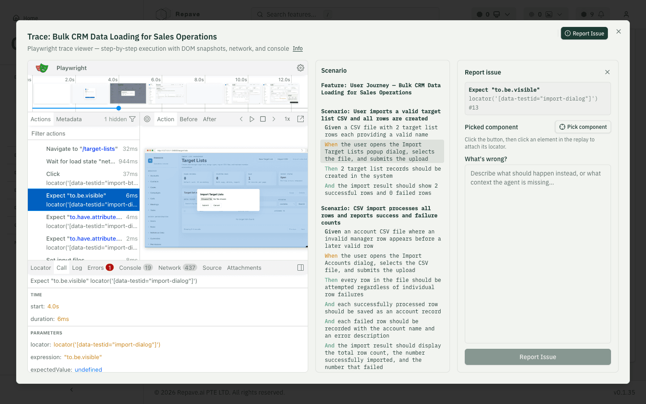Screen dimensions: 646x404
Task: Click the Pick component button
Action: [583, 127]
